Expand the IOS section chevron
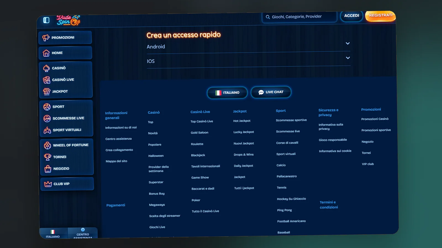Viewport: 442px width, 248px height. click(348, 58)
